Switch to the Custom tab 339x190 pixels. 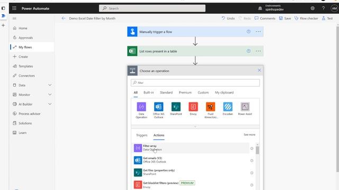coord(203,93)
